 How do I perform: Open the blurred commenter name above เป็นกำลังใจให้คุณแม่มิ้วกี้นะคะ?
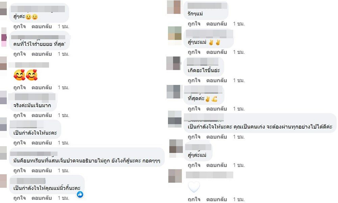point(28,181)
